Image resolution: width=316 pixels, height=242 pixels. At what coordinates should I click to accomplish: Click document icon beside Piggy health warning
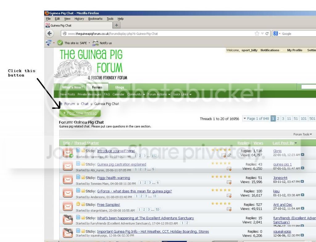click(78, 177)
